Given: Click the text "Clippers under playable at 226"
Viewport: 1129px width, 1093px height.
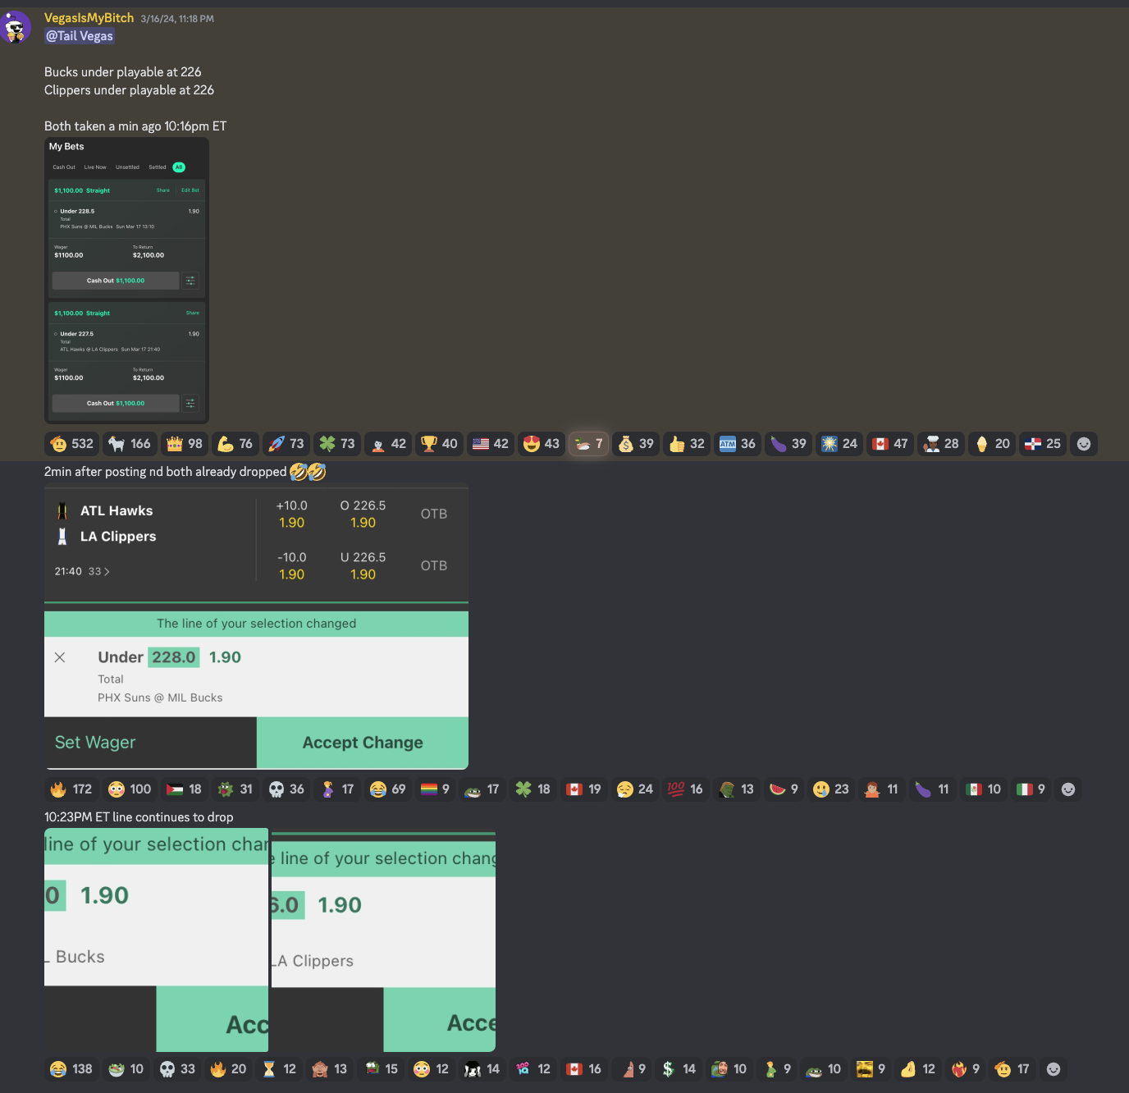Looking at the screenshot, I should [129, 90].
